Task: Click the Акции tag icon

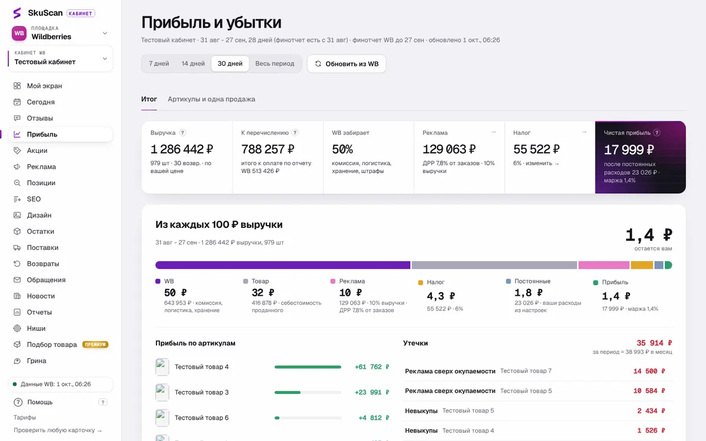Action: (17, 151)
